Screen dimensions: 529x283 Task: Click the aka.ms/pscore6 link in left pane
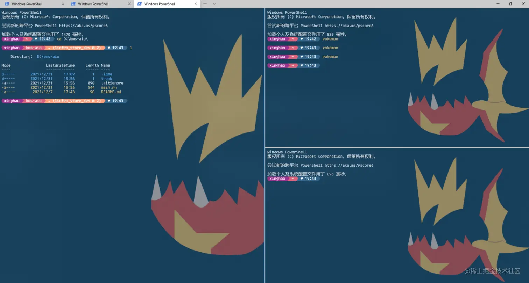click(83, 26)
